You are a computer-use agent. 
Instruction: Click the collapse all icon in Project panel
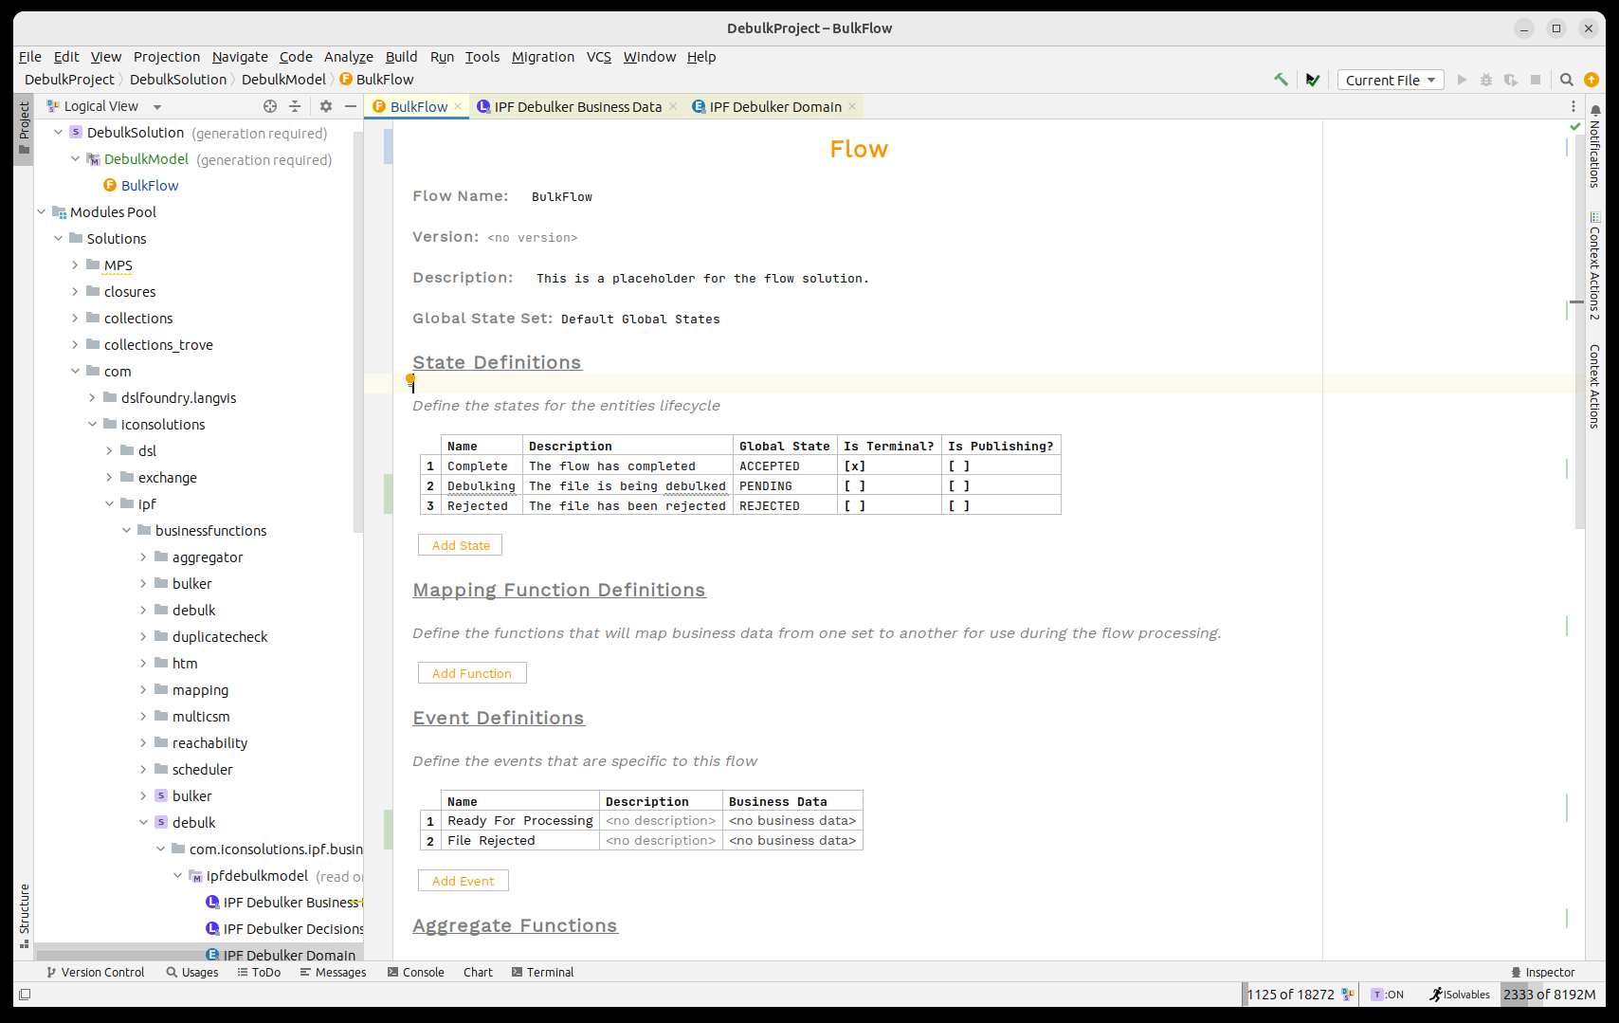(x=295, y=106)
